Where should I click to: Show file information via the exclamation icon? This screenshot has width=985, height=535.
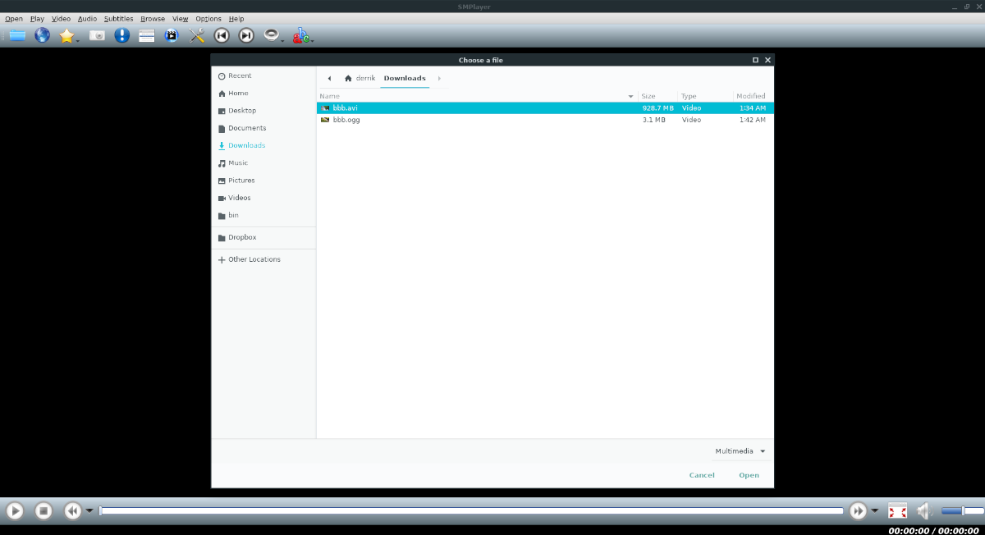[121, 35]
